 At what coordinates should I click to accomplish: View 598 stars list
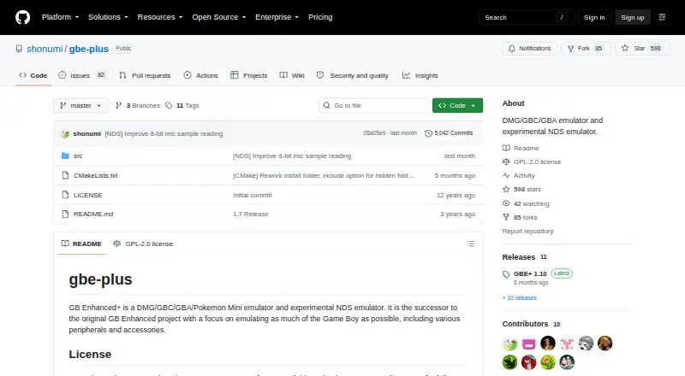521,190
